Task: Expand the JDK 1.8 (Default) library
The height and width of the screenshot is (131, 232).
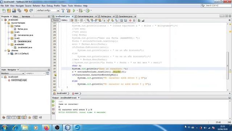Action: [x=9, y=53]
